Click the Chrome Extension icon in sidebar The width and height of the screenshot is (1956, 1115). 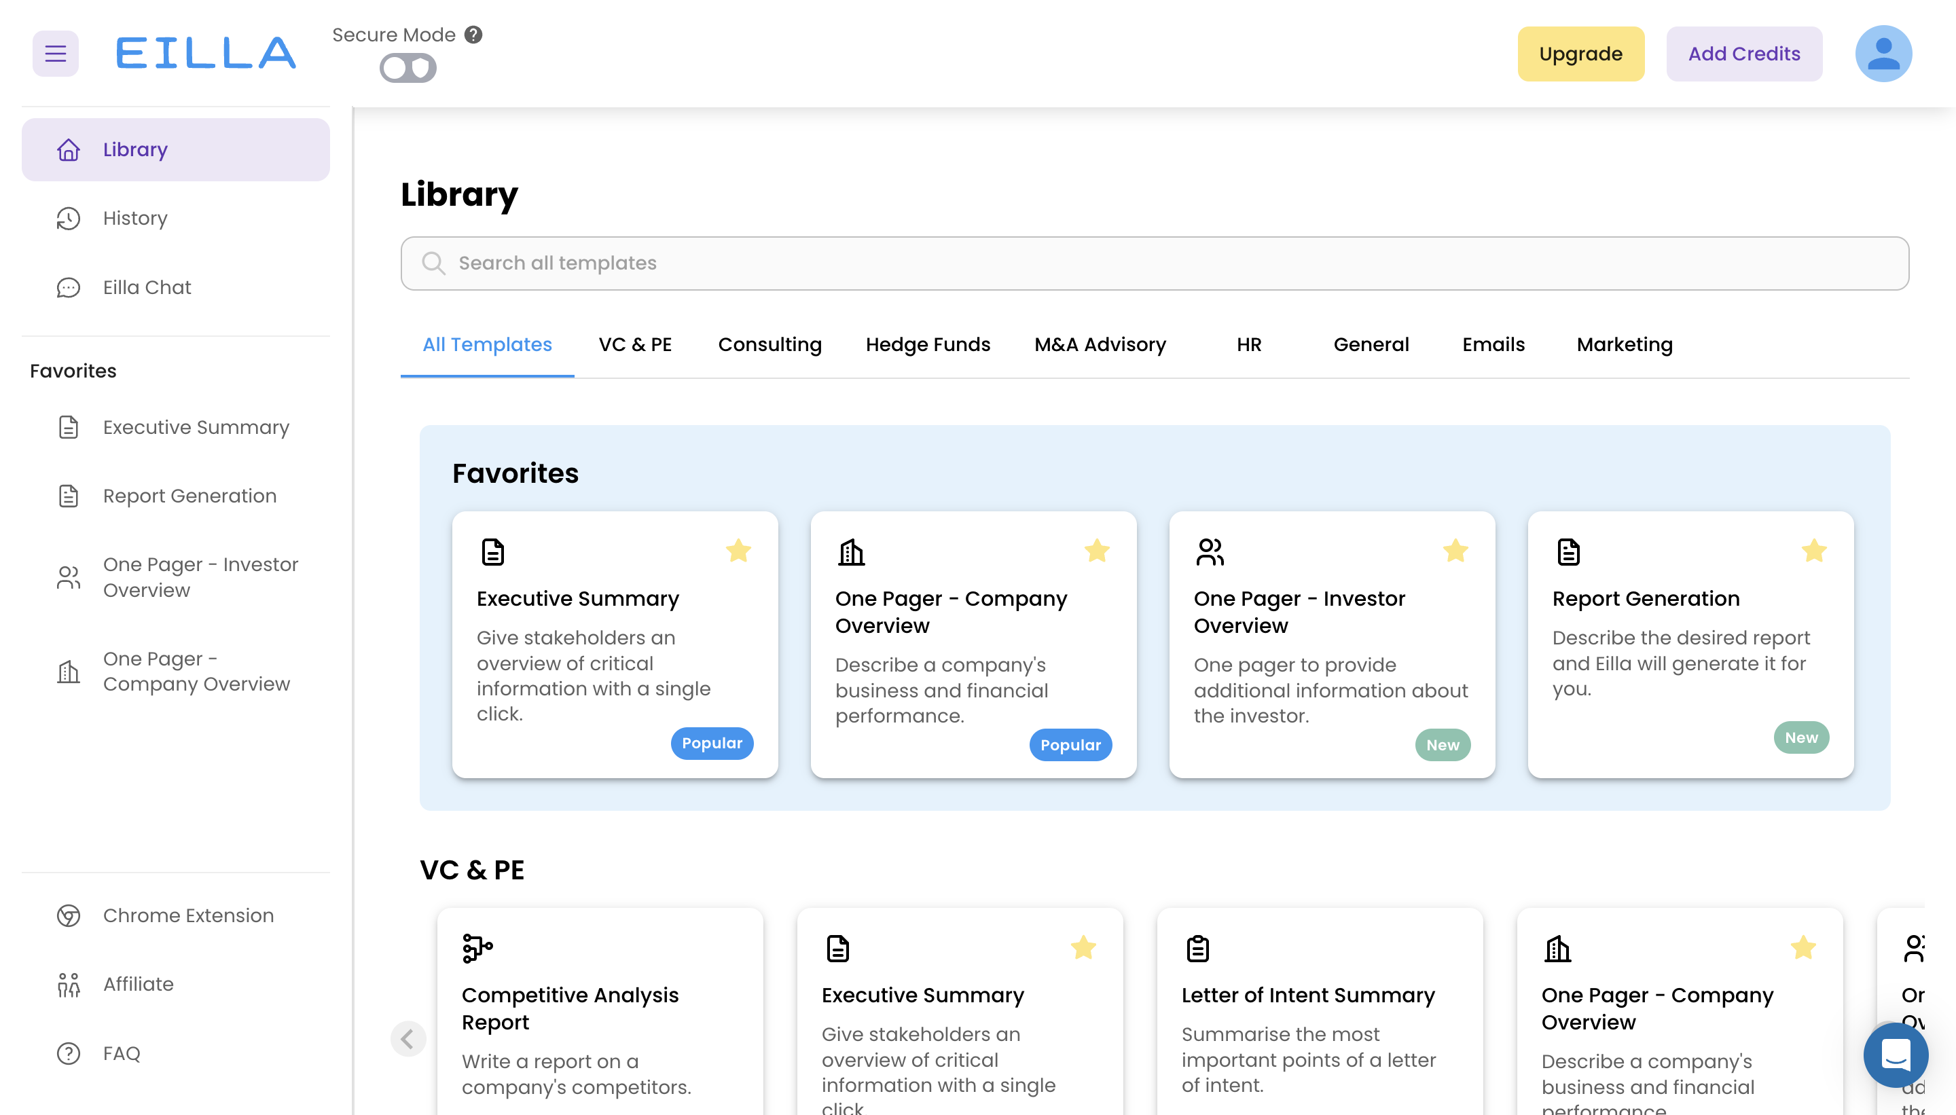click(68, 916)
